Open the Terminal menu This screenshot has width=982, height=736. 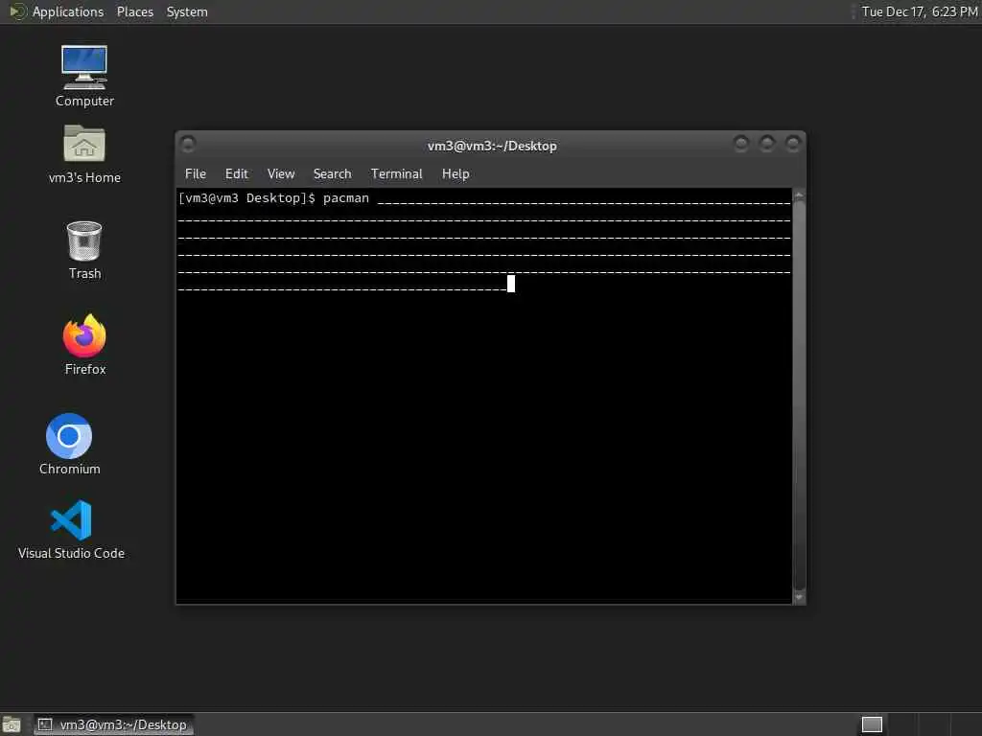tap(396, 174)
